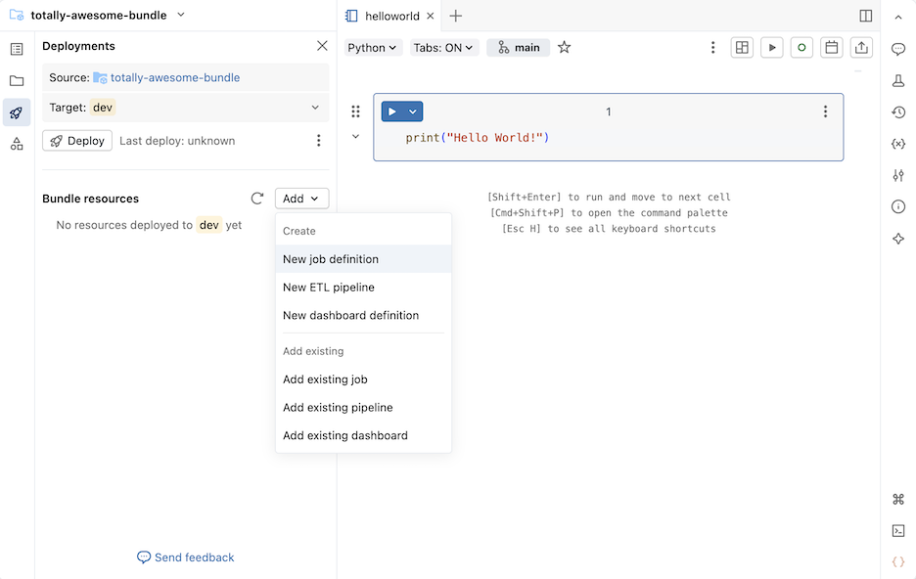
Task: Open the schedule calendar icon
Action: (832, 47)
